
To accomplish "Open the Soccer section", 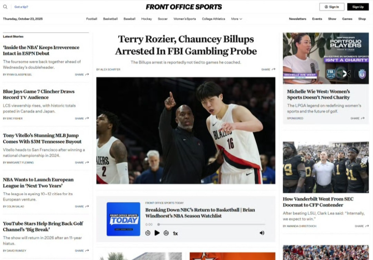I will [163, 19].
